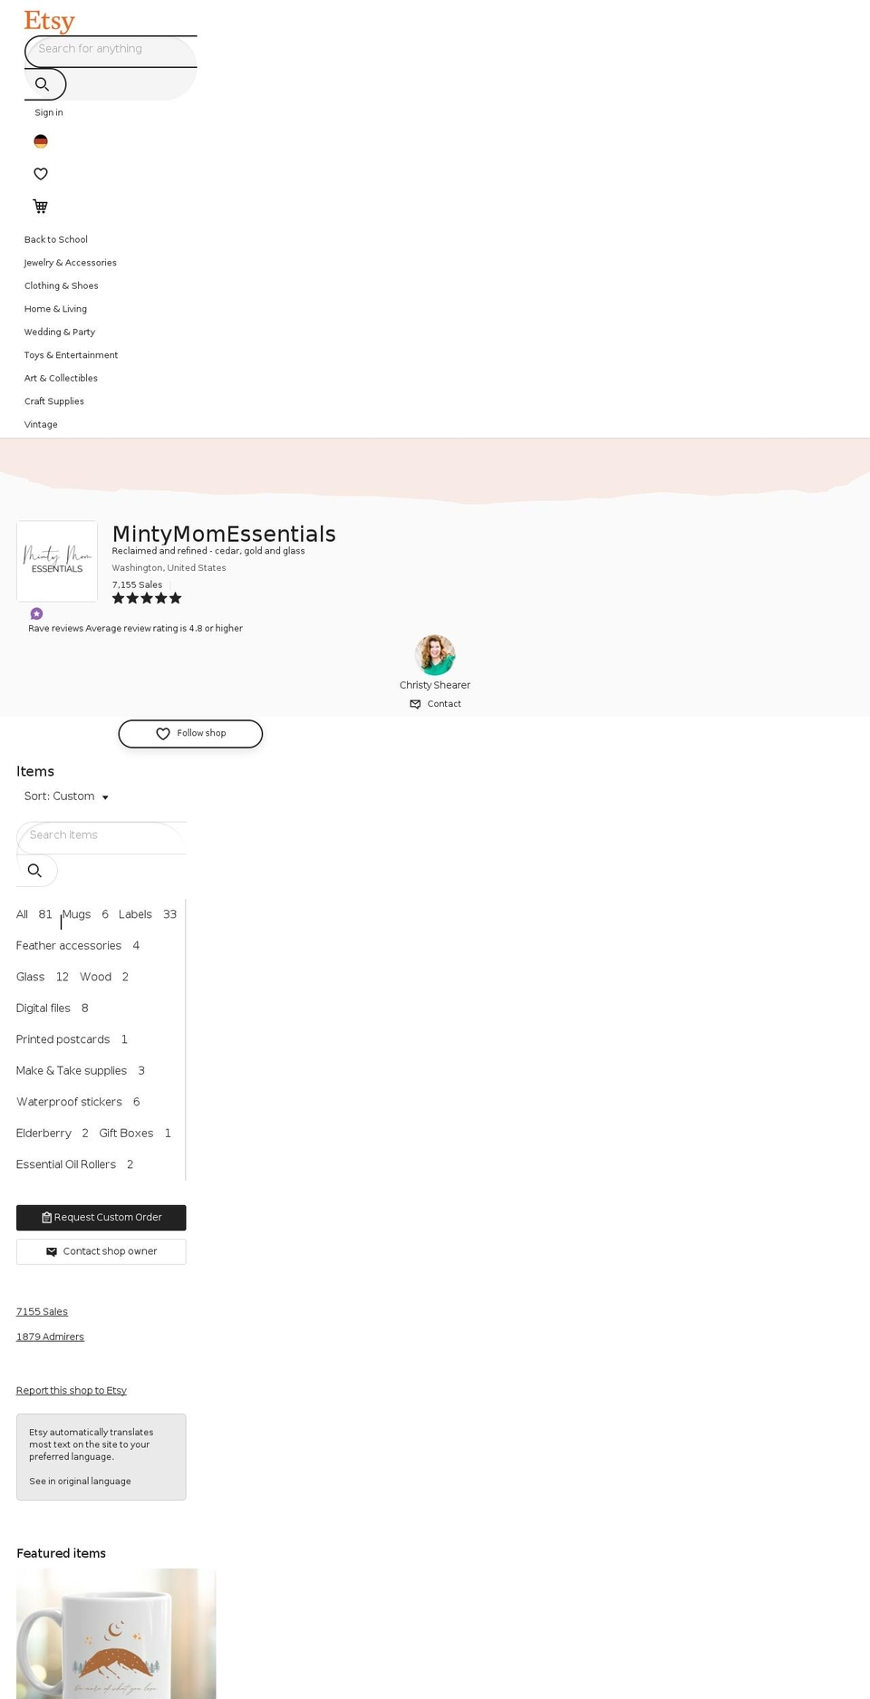Open favorites via the heart icon
The image size is (870, 1699).
coord(40,173)
